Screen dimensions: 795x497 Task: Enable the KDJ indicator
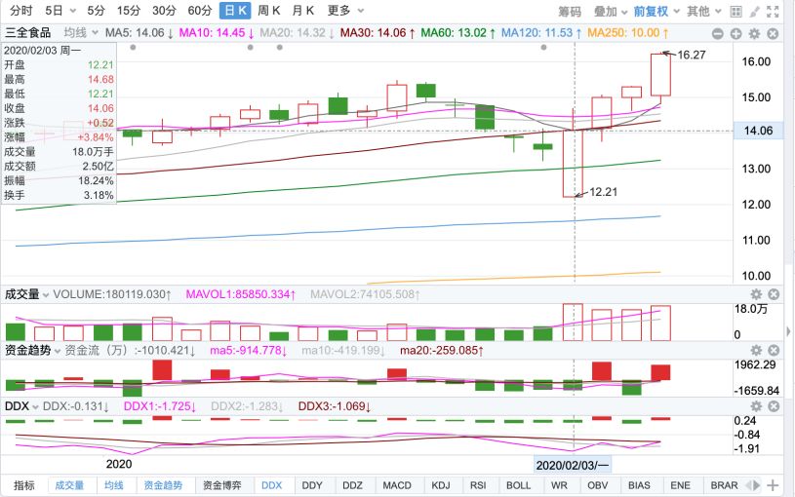(441, 485)
